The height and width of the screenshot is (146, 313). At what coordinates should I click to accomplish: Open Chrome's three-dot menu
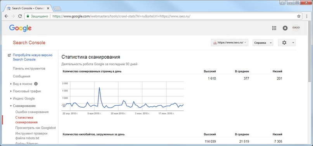tap(307, 16)
